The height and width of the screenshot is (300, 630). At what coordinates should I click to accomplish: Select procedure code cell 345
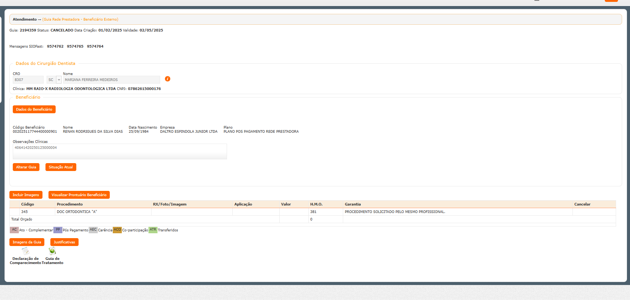click(x=37, y=212)
